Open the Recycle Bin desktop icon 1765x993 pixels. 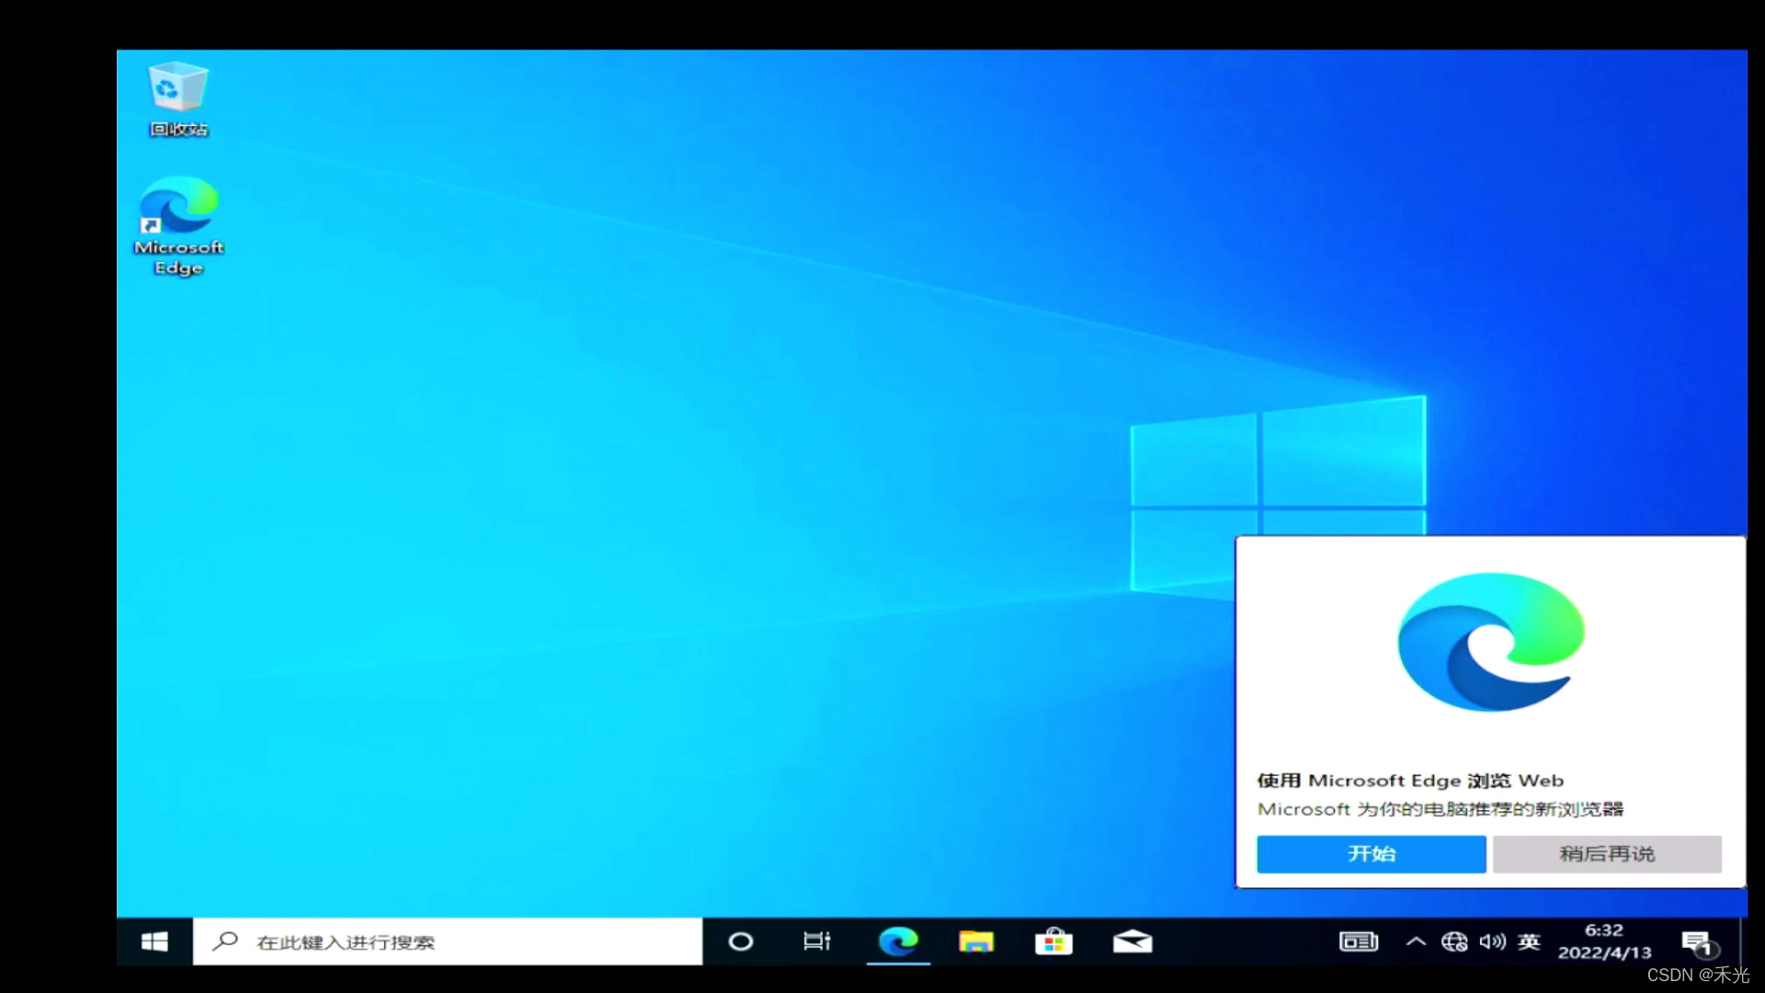tap(178, 99)
